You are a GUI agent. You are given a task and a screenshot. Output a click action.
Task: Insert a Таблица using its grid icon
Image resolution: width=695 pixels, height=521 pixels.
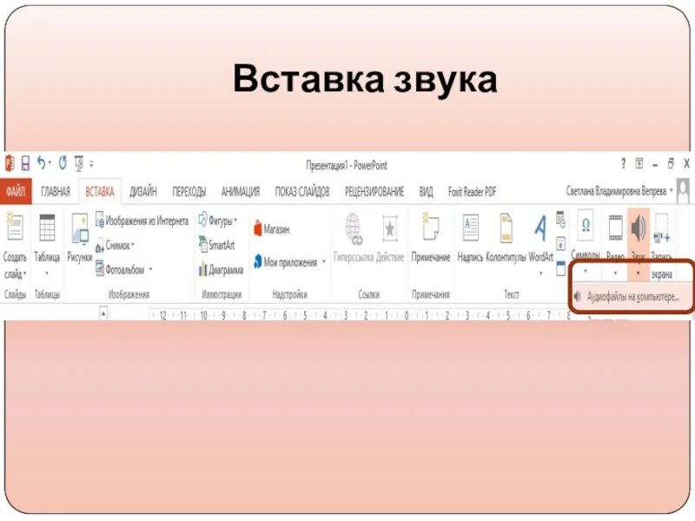pyautogui.click(x=47, y=228)
